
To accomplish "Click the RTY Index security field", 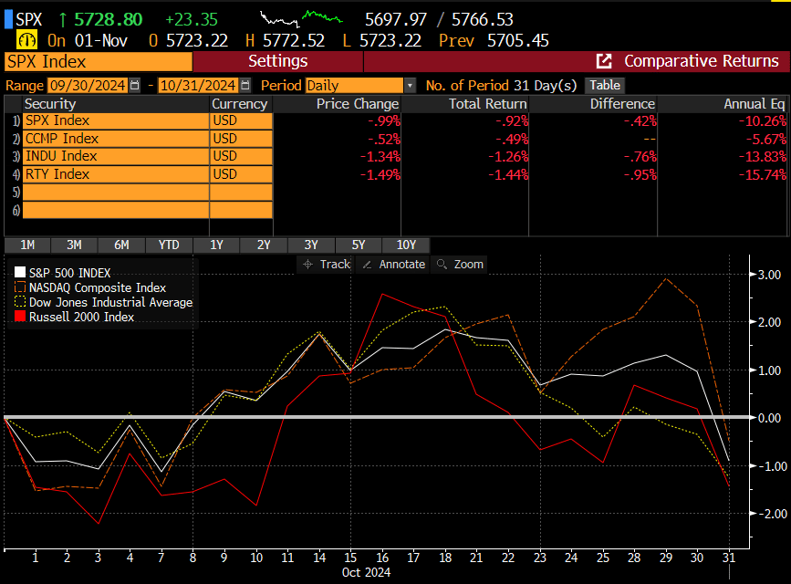I will pos(116,174).
